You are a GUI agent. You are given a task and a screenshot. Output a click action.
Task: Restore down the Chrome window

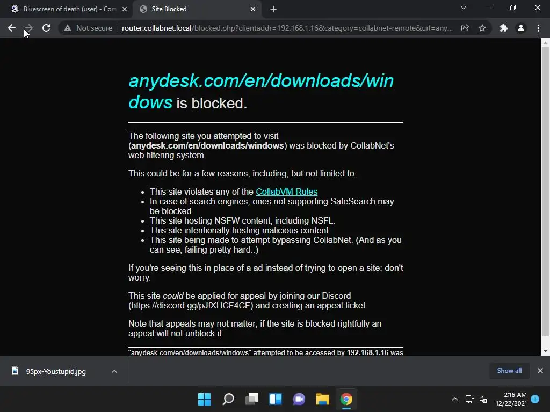click(513, 8)
